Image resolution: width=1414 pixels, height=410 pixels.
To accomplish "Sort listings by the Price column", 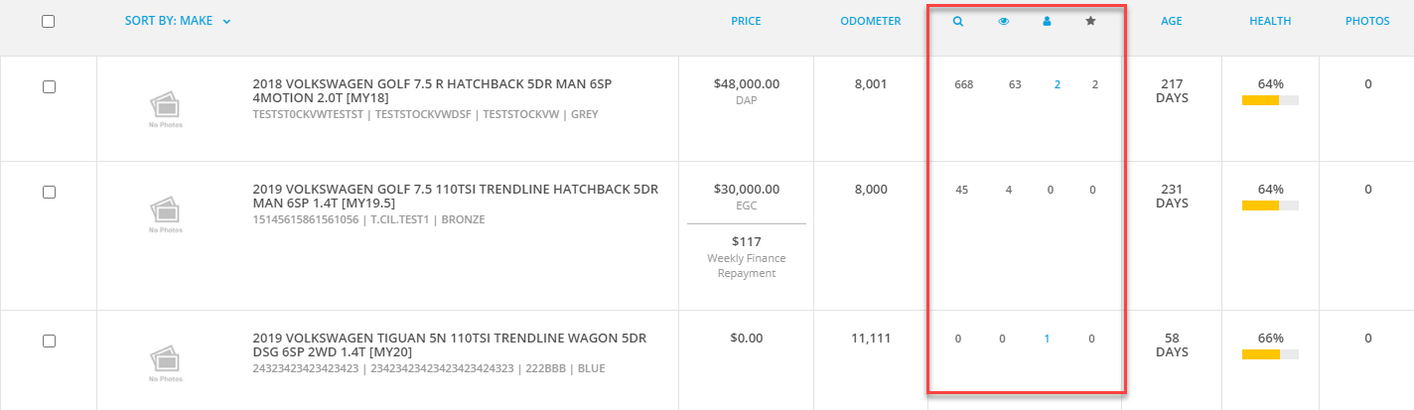I will (746, 21).
